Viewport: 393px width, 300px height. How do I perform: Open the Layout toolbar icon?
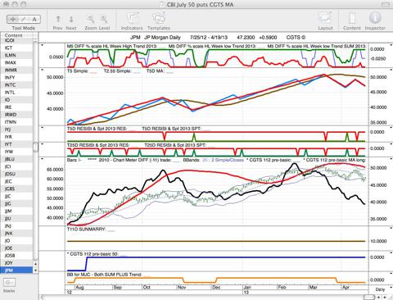point(325,19)
